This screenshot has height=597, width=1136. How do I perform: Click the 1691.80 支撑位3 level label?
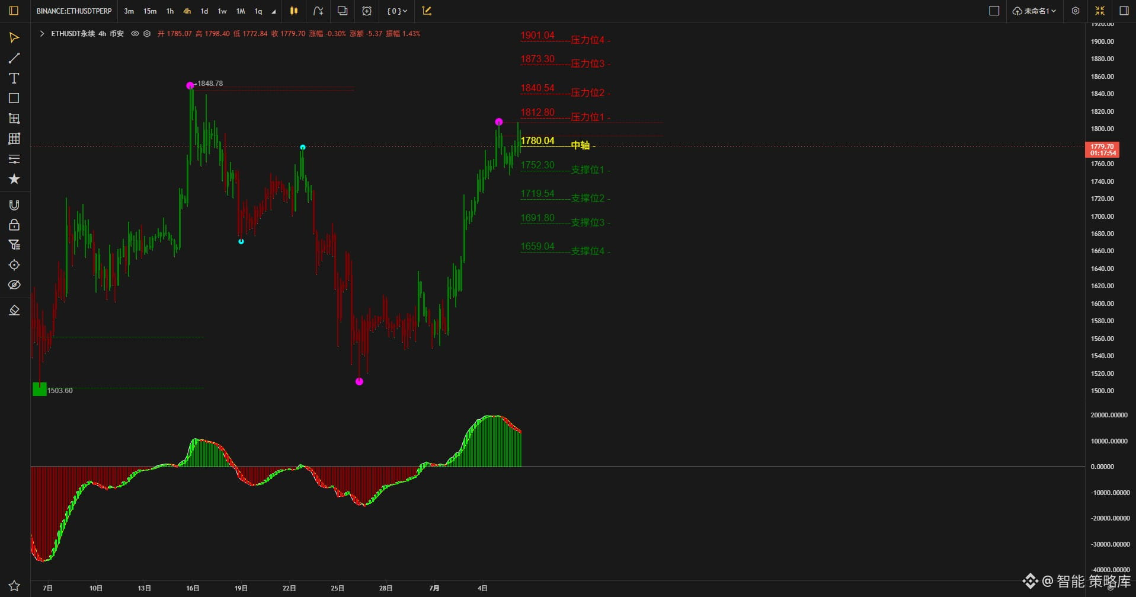565,220
